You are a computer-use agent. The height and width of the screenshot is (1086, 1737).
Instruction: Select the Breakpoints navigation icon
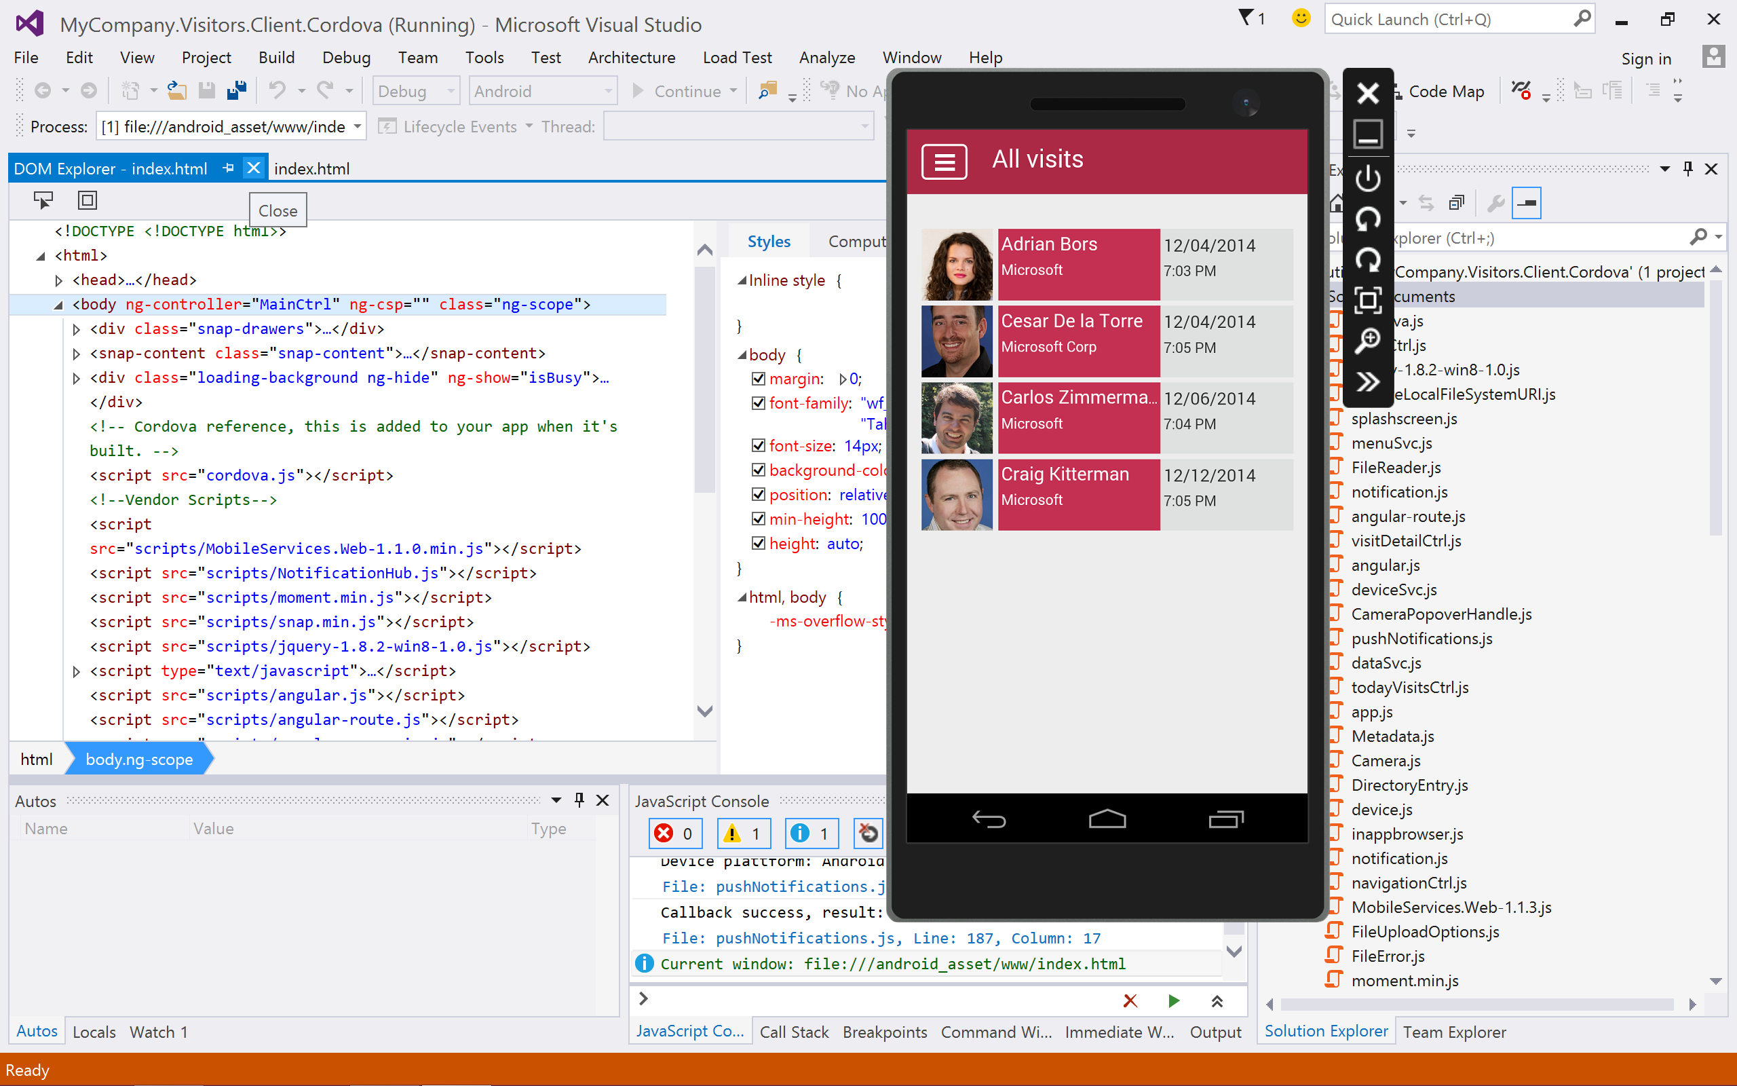[884, 1031]
